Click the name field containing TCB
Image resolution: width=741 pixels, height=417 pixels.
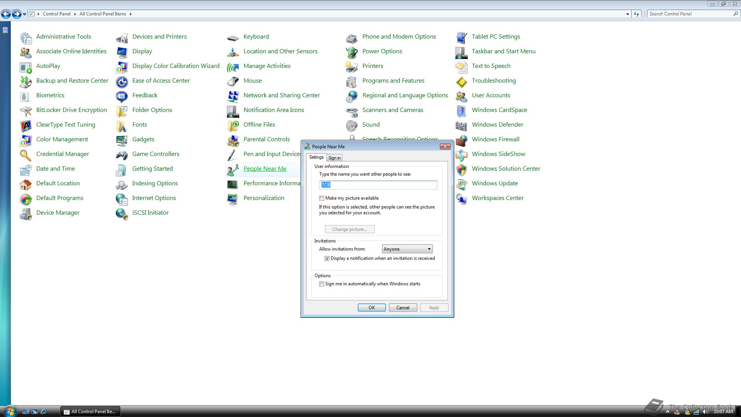pos(378,185)
